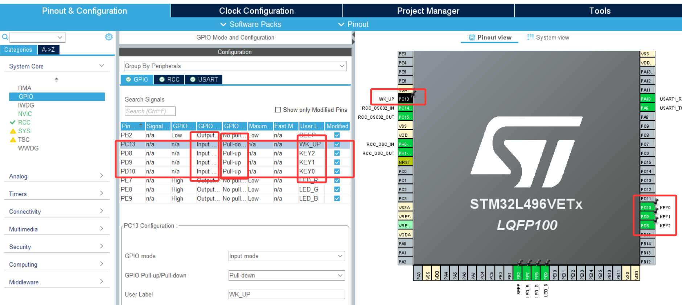Select pin PD8 on the chip

coord(647,225)
